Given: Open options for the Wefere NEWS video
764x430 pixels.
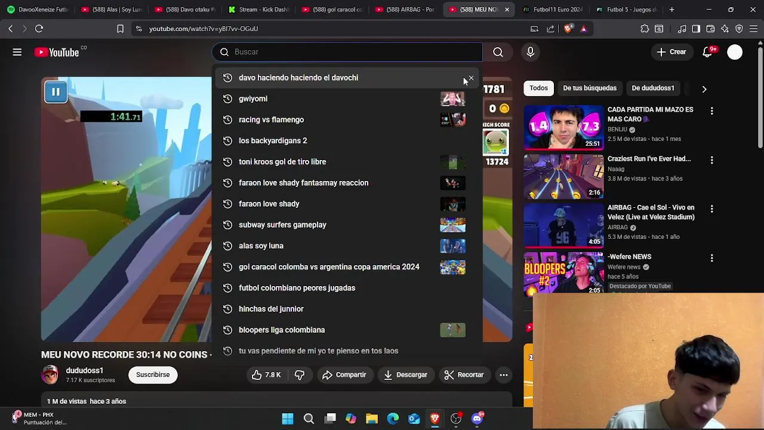Looking at the screenshot, I should pyautogui.click(x=711, y=258).
